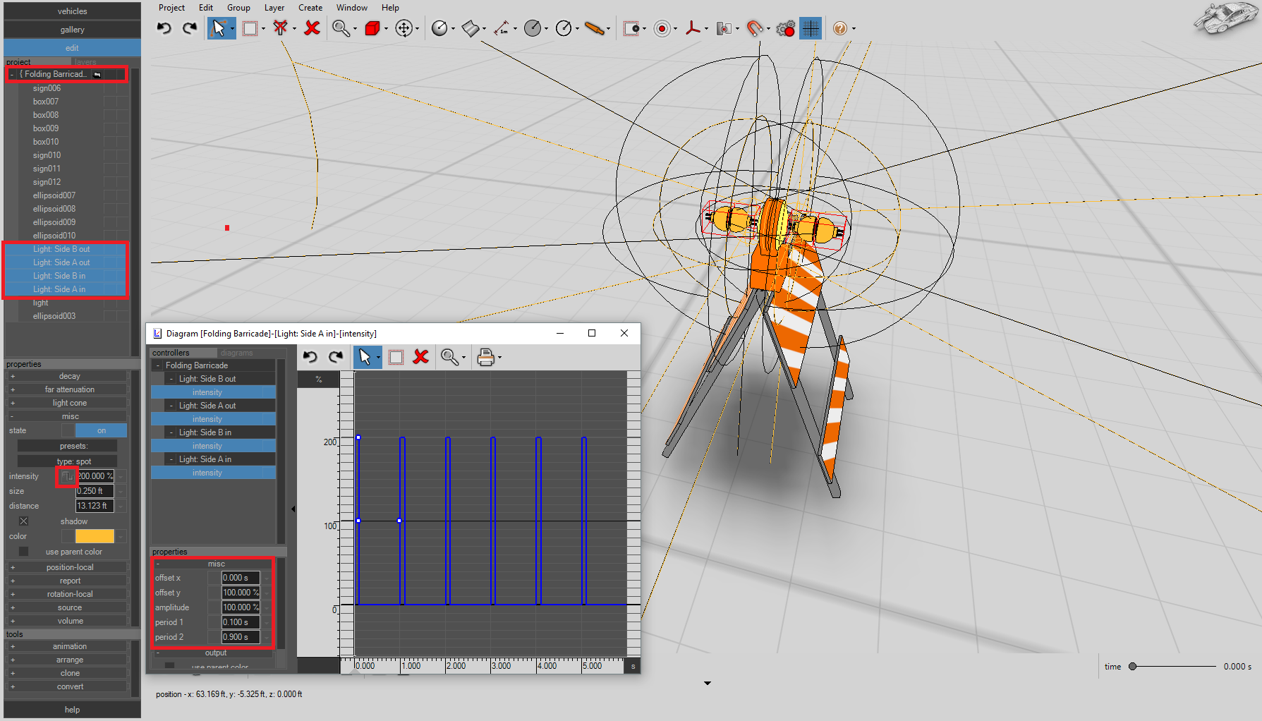Open the Group menu
Image resolution: width=1262 pixels, height=721 pixels.
[238, 8]
